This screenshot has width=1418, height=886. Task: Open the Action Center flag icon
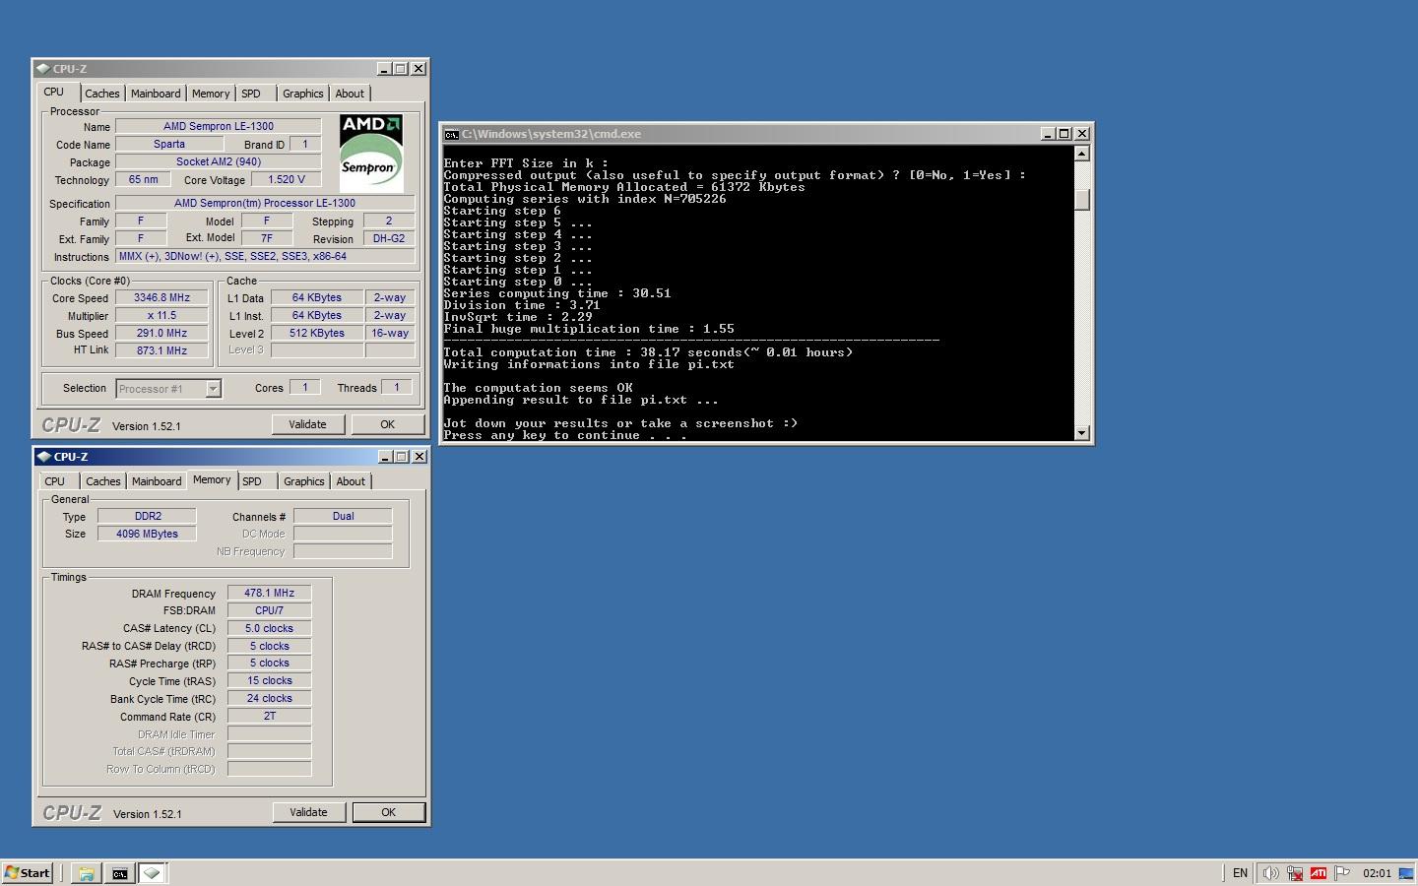click(x=1341, y=873)
